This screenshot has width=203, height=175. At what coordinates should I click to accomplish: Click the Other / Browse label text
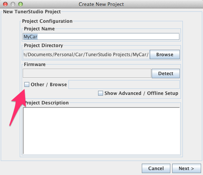(x=49, y=85)
